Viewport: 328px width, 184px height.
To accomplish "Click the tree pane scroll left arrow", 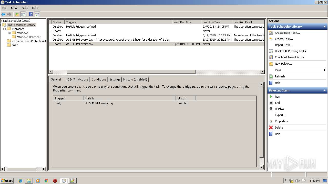I will click(3, 169).
